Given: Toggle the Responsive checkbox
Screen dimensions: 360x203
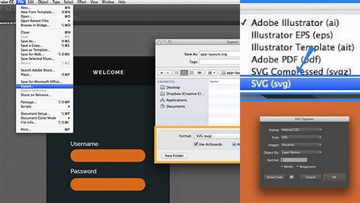Looking at the screenshot, I should pyautogui.click(x=297, y=166).
